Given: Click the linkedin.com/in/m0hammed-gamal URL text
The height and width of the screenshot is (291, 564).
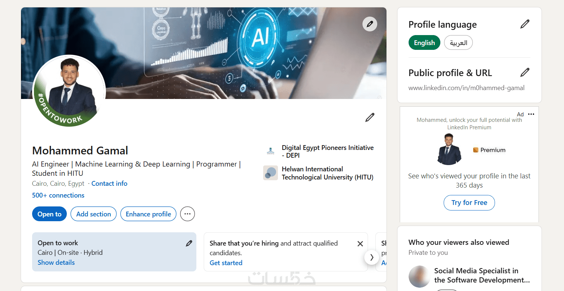Looking at the screenshot, I should tap(467, 88).
